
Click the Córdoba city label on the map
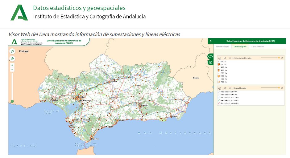113,81
